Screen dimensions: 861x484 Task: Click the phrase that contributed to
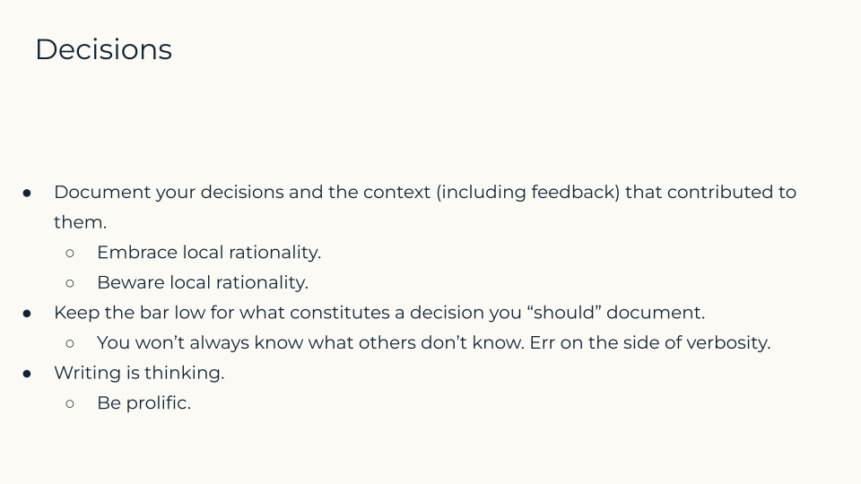(x=710, y=192)
